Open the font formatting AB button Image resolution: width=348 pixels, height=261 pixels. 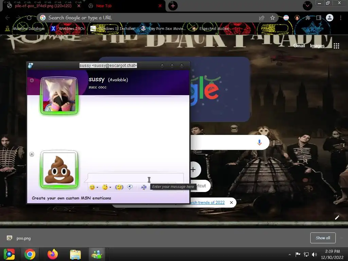click(144, 187)
